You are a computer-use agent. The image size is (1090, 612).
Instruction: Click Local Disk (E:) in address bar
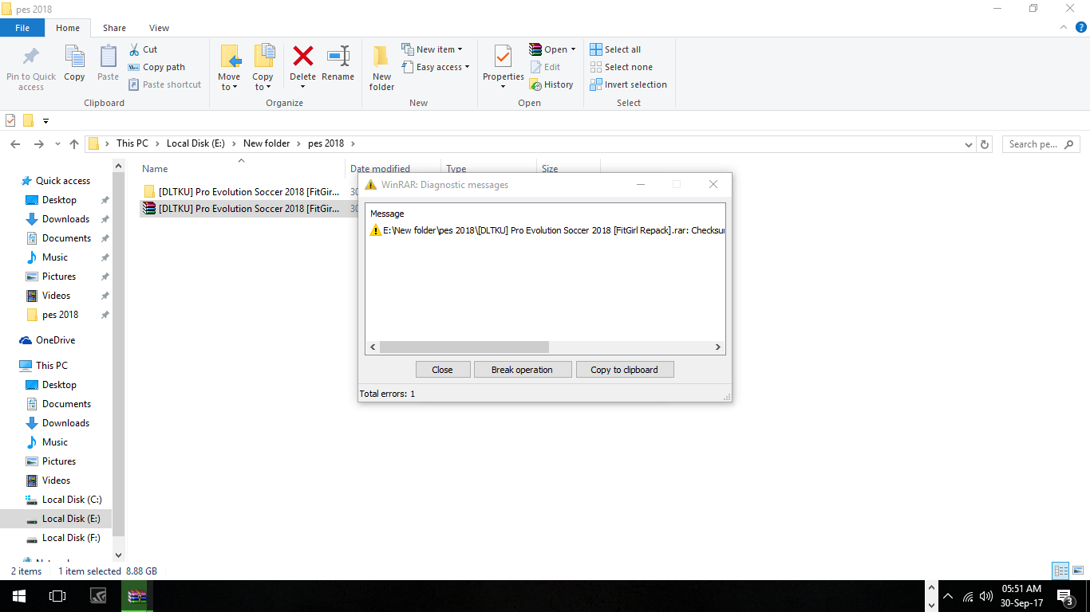coord(195,143)
